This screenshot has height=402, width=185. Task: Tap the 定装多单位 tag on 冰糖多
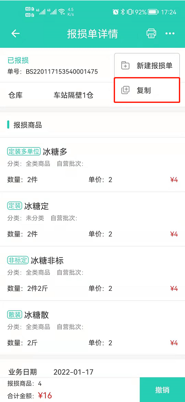click(x=24, y=152)
